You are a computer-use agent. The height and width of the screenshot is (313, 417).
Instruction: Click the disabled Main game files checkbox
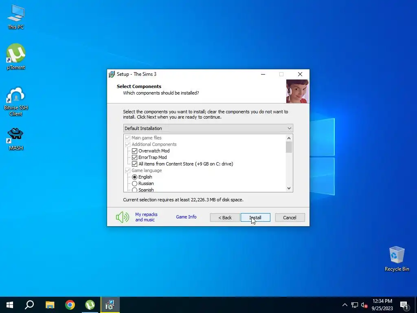point(127,138)
